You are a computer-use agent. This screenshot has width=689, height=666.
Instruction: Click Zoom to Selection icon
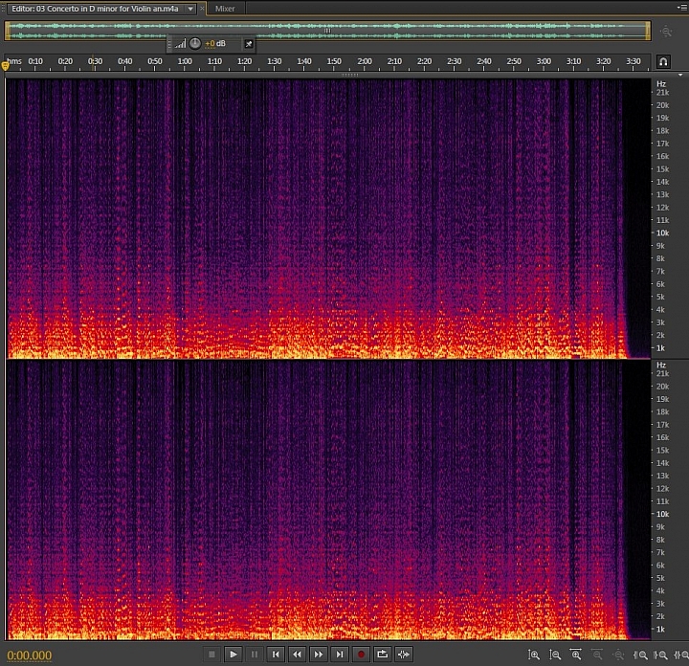(681, 655)
